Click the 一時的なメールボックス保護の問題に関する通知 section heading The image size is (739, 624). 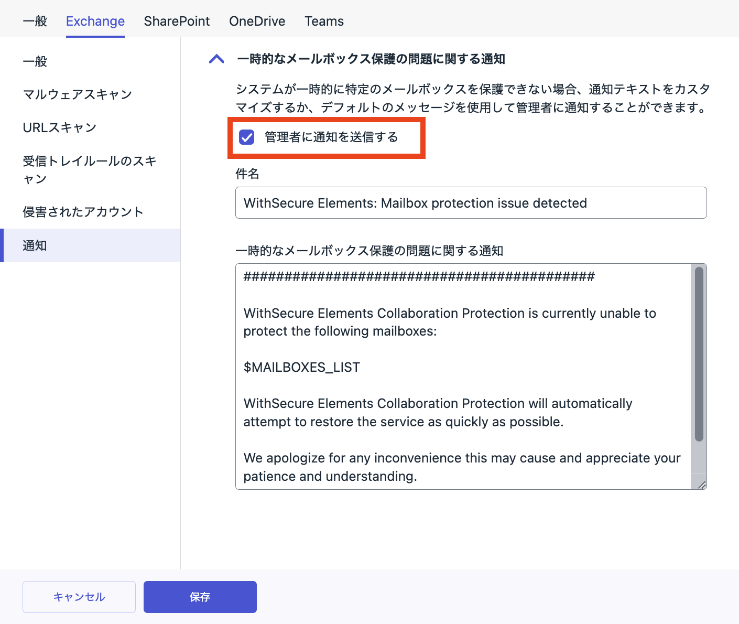(x=371, y=59)
